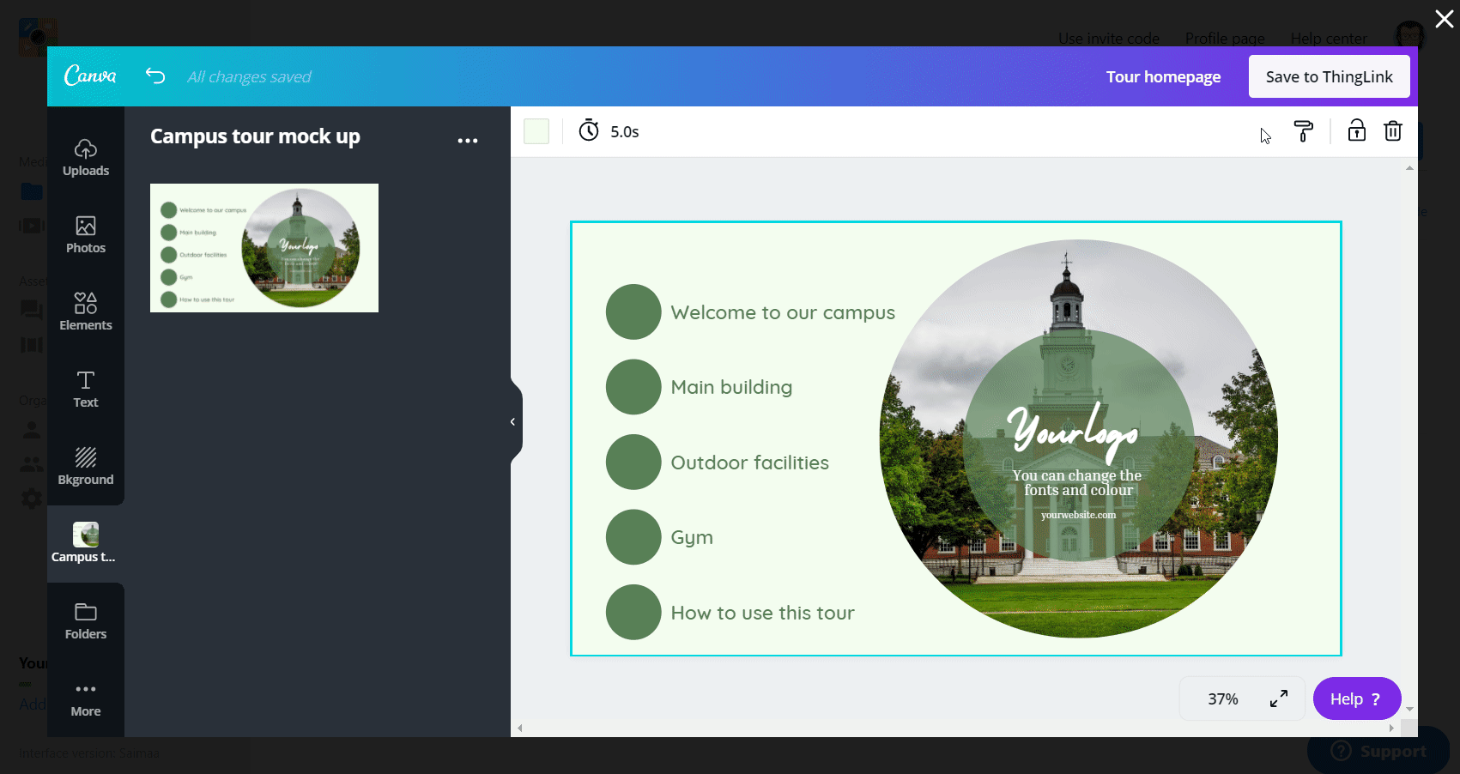Screen dimensions: 1460x774
Task: Select the campus tour page thumbnail
Action: 264,247
